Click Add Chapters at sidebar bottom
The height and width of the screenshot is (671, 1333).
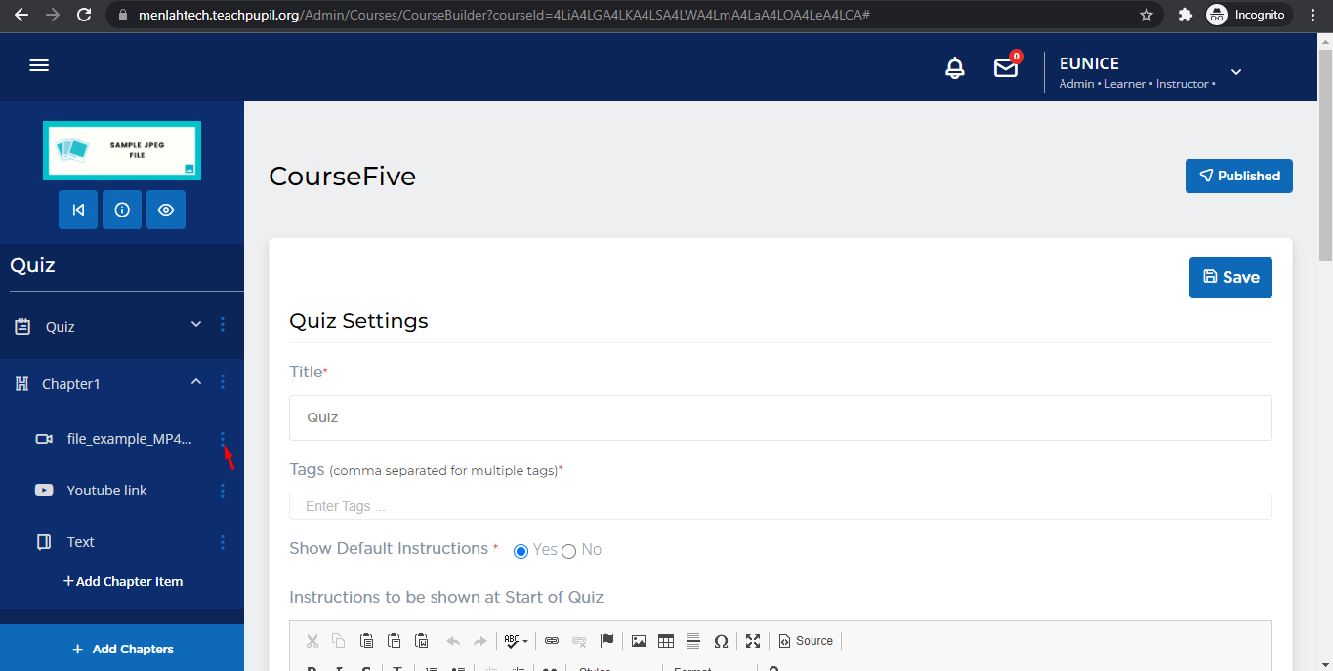[x=122, y=649]
